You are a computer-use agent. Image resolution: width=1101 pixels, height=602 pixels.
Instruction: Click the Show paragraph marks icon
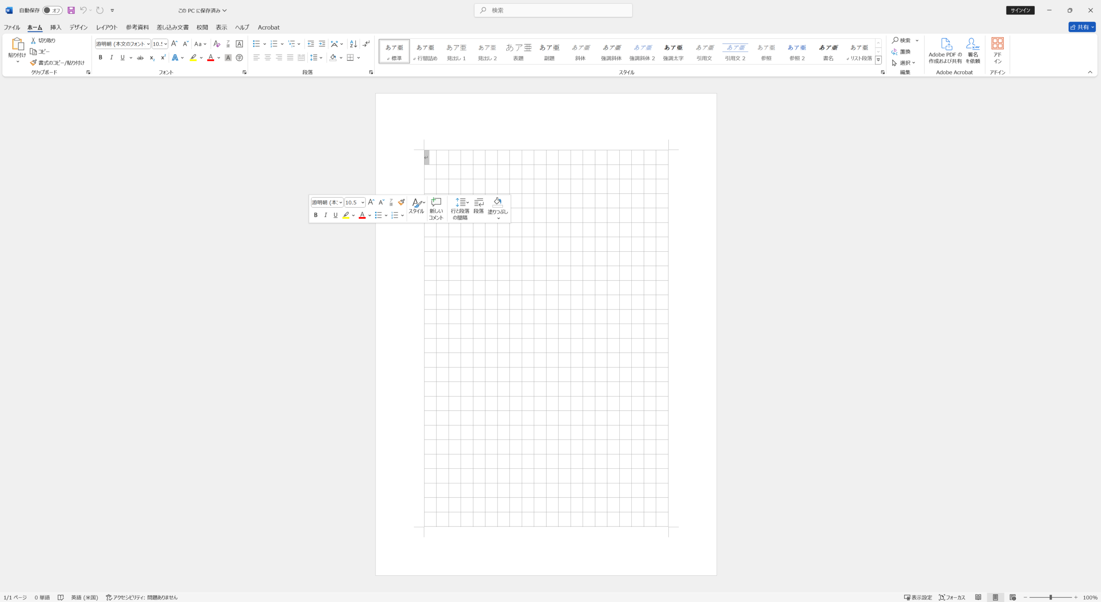[x=366, y=44]
